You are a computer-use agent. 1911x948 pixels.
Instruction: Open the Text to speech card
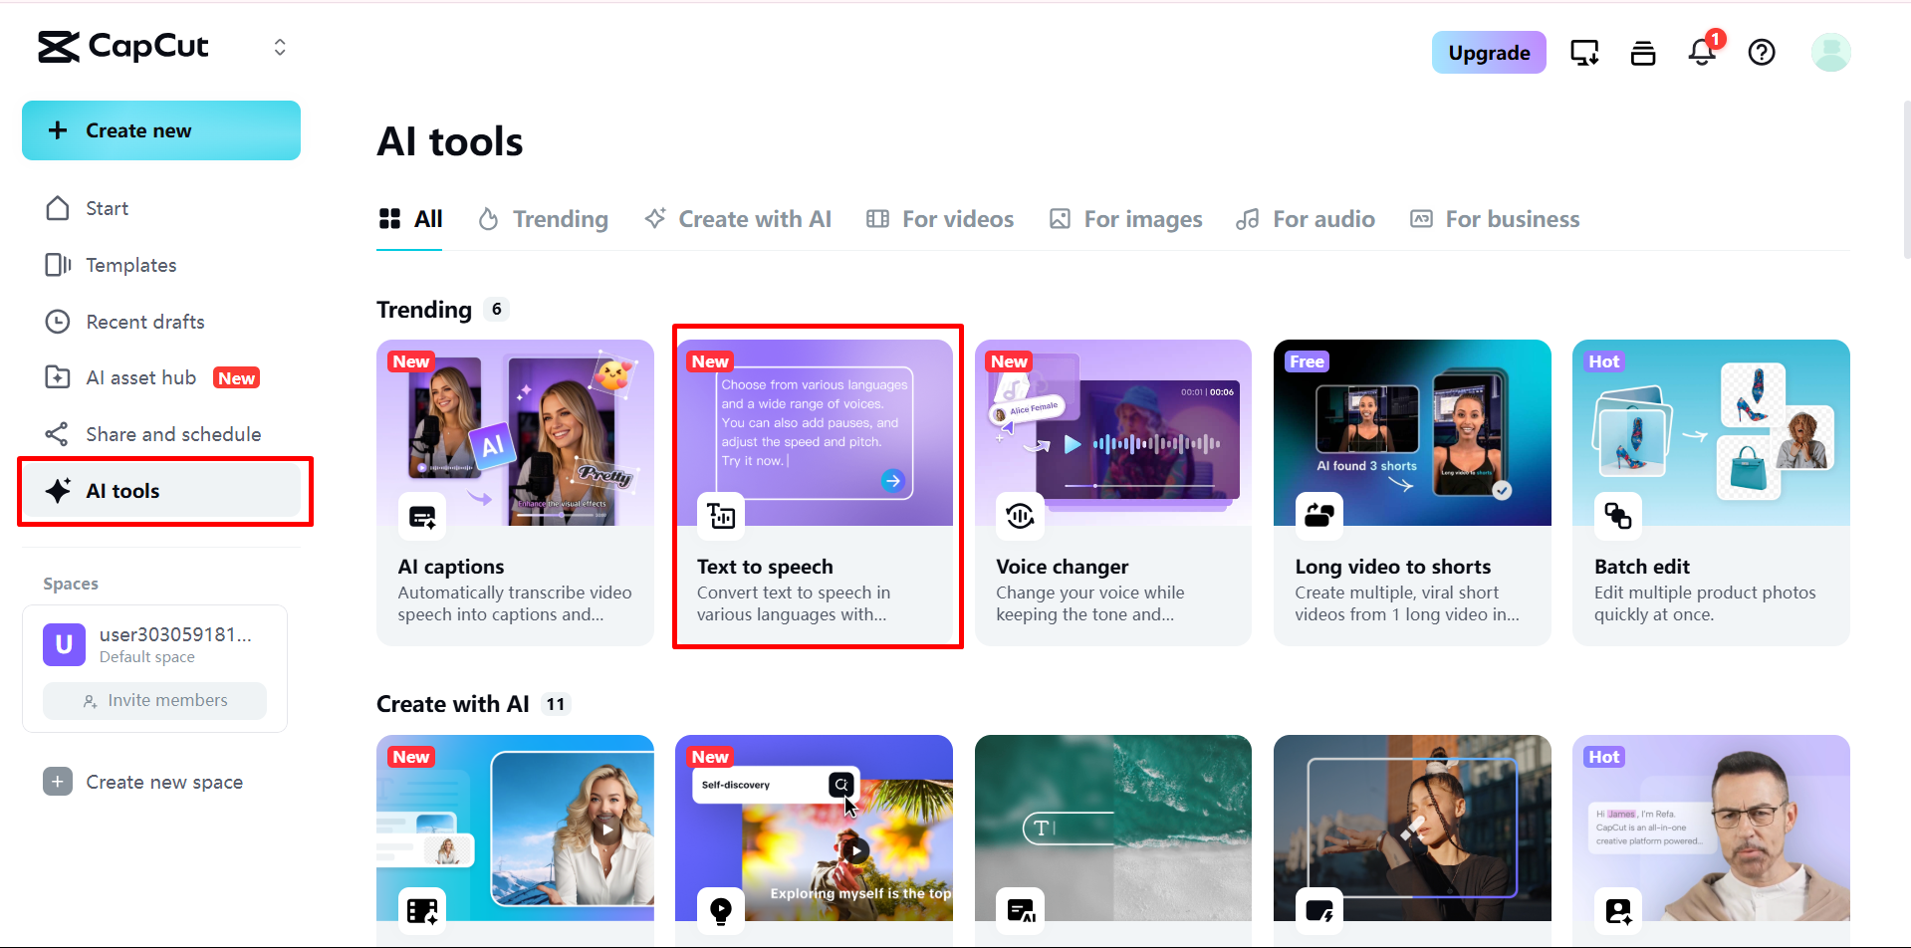tap(814, 493)
